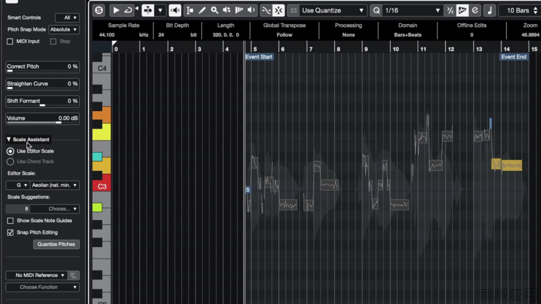Screen dimensions: 541x304
Task: Select the small speaker icon after Scrub
Action: point(251,10)
